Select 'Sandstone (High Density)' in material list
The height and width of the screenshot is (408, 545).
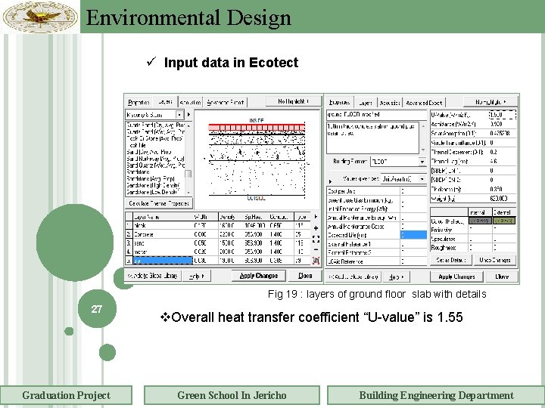153,186
